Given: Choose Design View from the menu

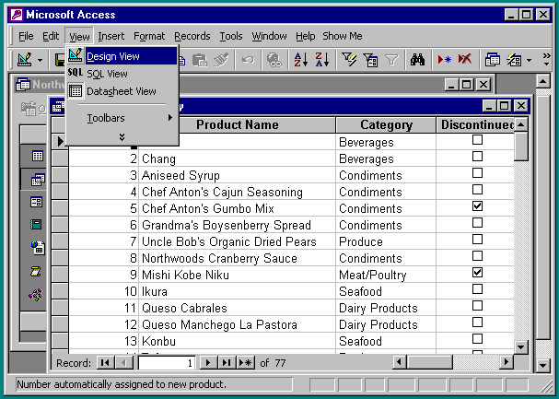Looking at the screenshot, I should pyautogui.click(x=122, y=56).
